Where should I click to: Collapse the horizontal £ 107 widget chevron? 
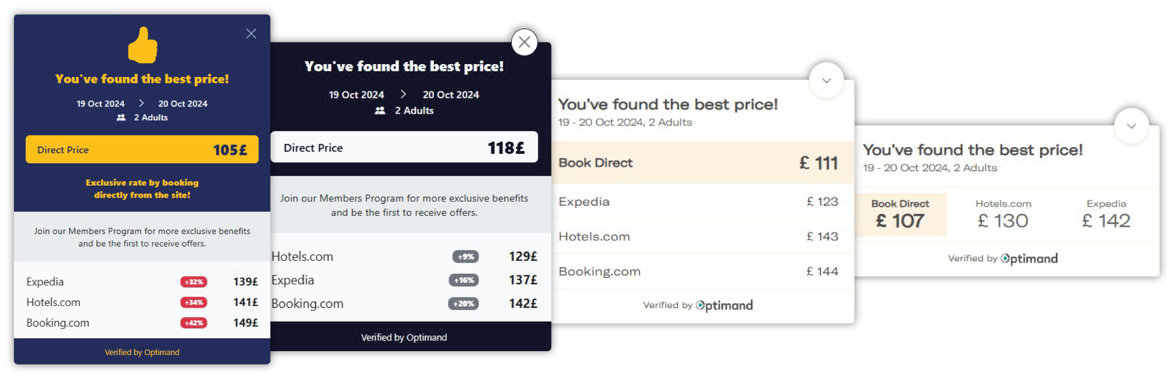tap(1131, 126)
